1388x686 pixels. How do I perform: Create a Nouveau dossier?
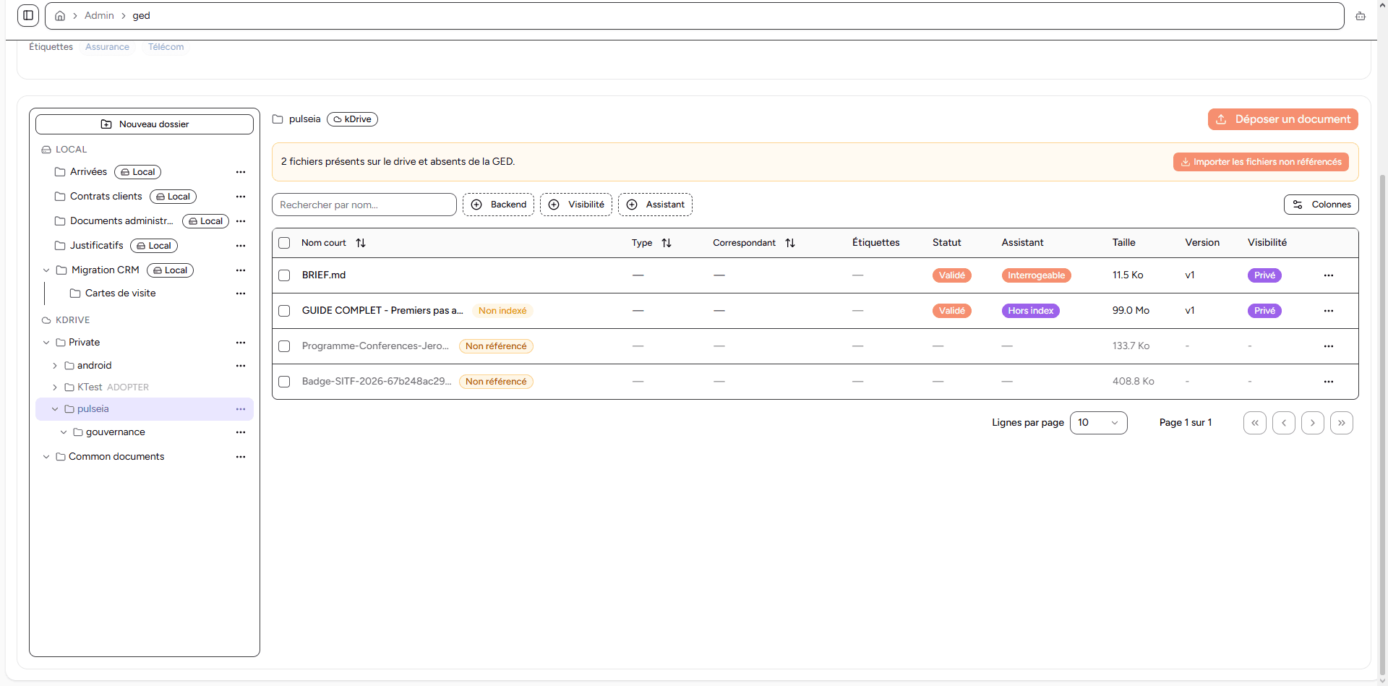(x=145, y=124)
